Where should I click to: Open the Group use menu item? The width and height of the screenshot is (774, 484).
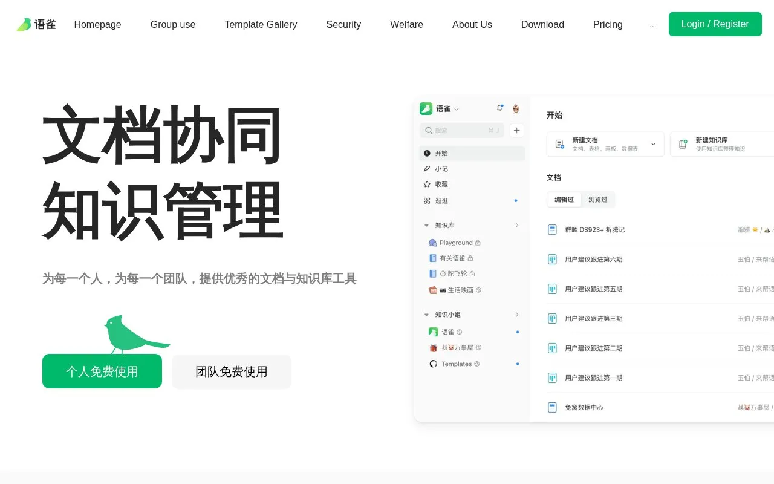coord(173,24)
